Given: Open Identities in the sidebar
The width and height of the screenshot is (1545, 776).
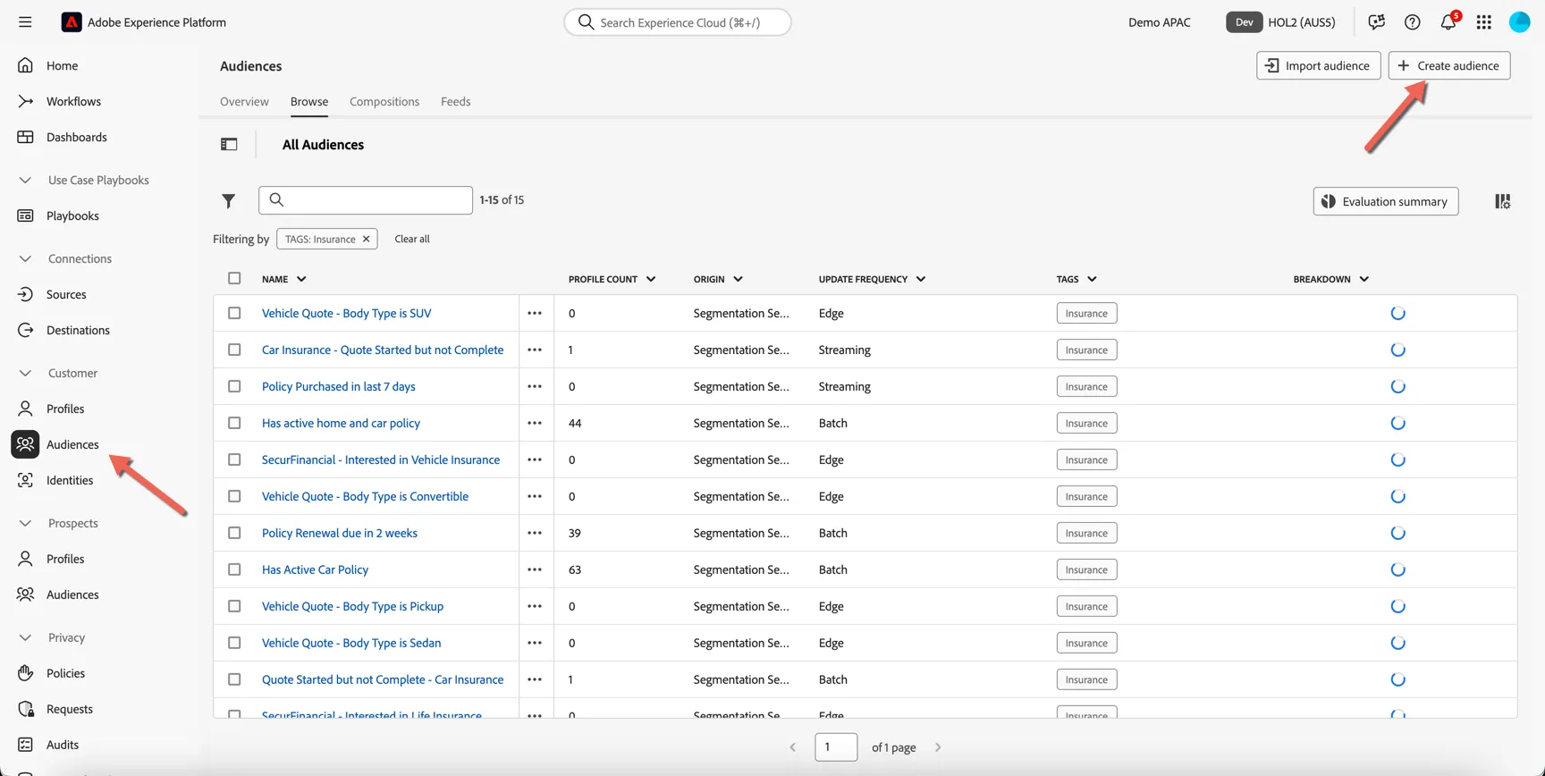Looking at the screenshot, I should (70, 480).
